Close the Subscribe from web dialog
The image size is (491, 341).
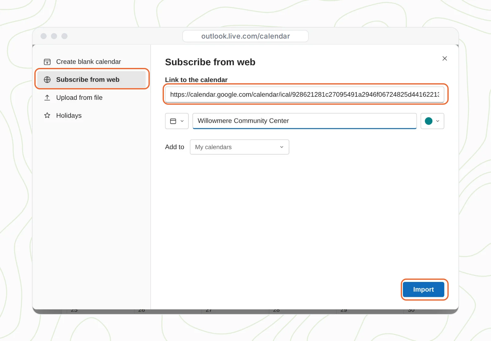coord(445,58)
